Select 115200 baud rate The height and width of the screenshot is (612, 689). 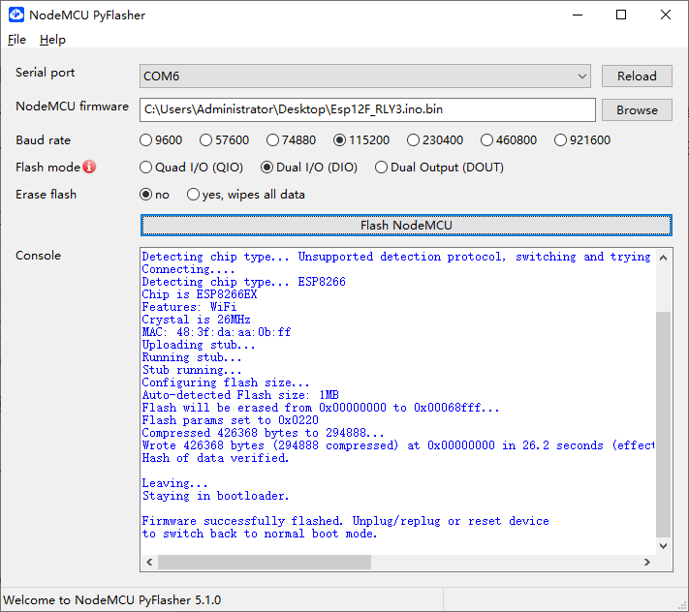click(361, 140)
